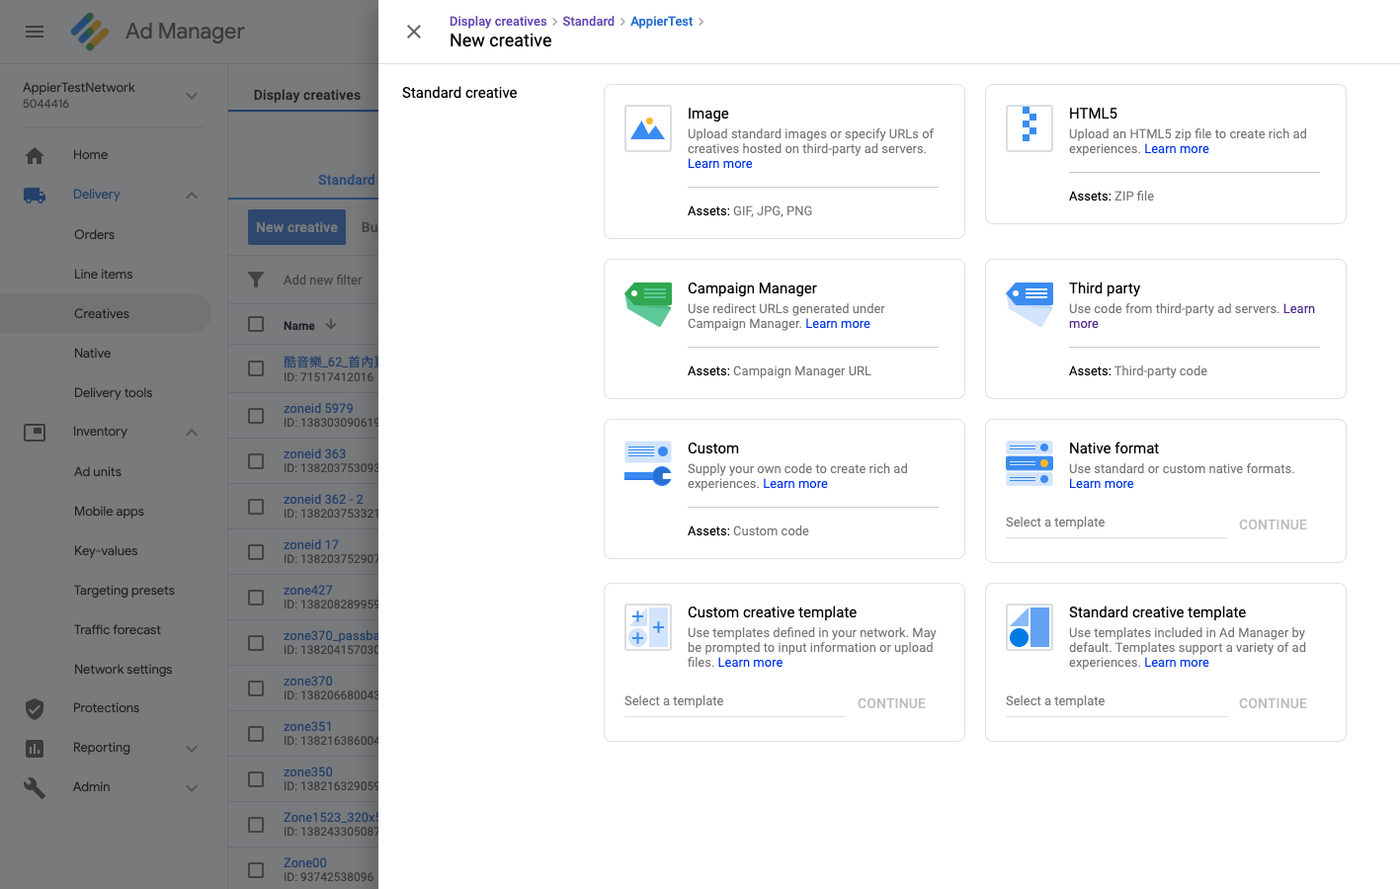
Task: Collapse the Inventory section chevron
Action: click(192, 432)
